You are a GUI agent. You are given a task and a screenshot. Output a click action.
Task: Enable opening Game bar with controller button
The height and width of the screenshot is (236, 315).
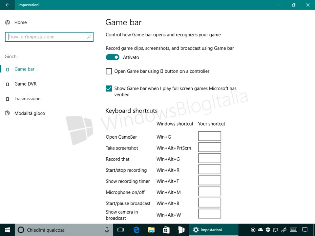tap(109, 71)
